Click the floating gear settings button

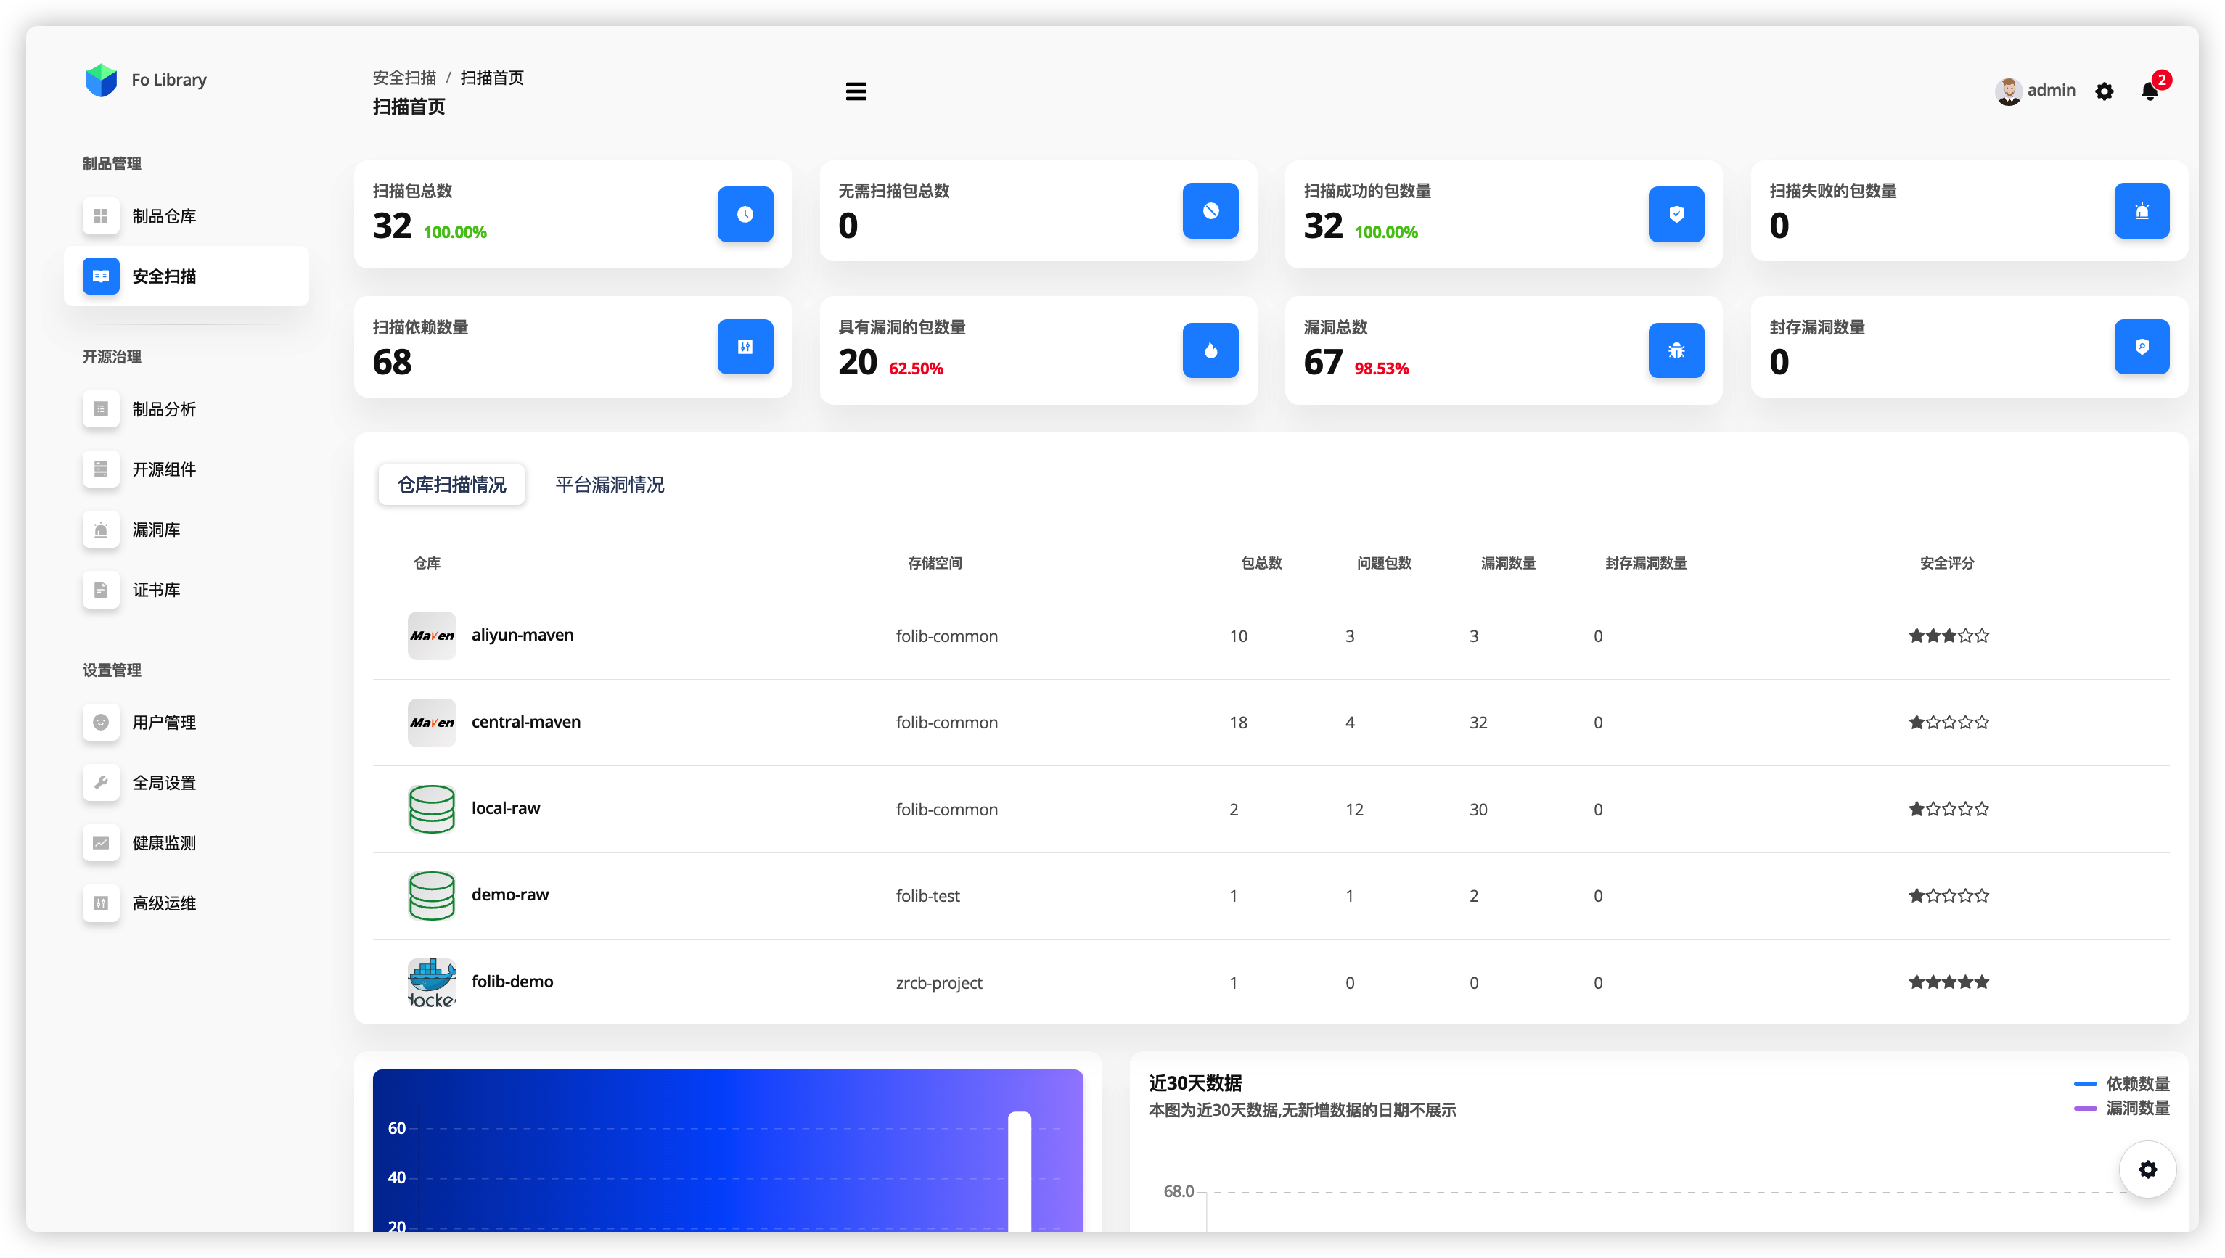click(x=2147, y=1169)
